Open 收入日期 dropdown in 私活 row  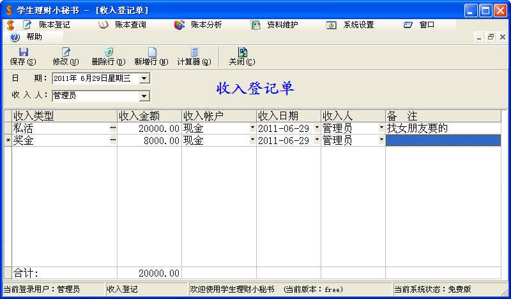point(317,128)
